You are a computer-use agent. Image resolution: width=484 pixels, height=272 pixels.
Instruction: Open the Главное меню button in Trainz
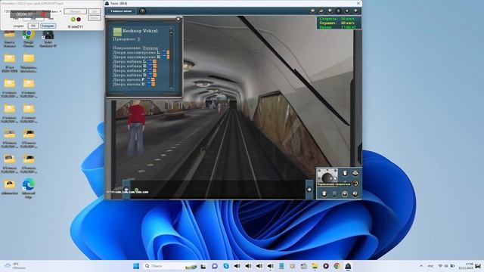[121, 11]
